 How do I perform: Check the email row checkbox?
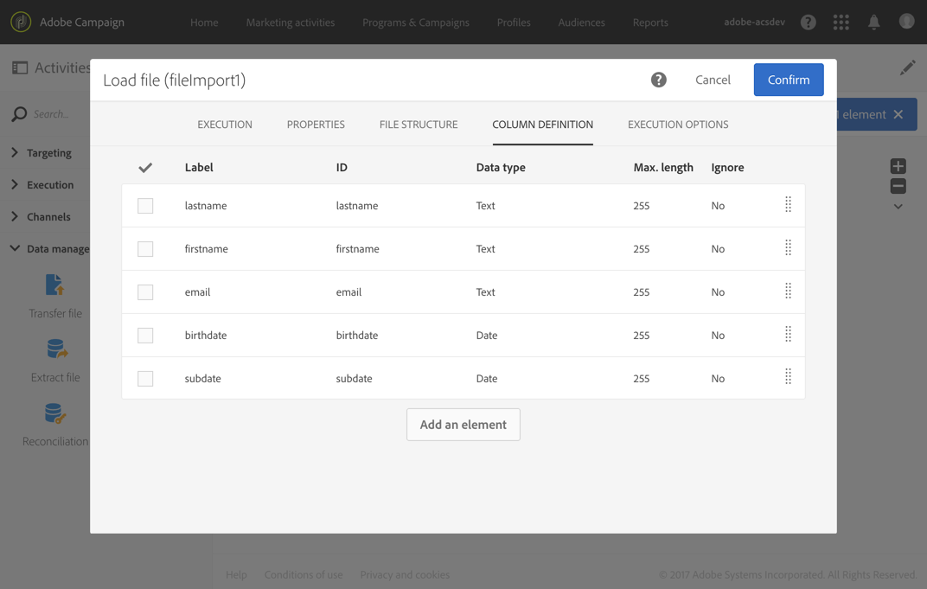tap(145, 292)
